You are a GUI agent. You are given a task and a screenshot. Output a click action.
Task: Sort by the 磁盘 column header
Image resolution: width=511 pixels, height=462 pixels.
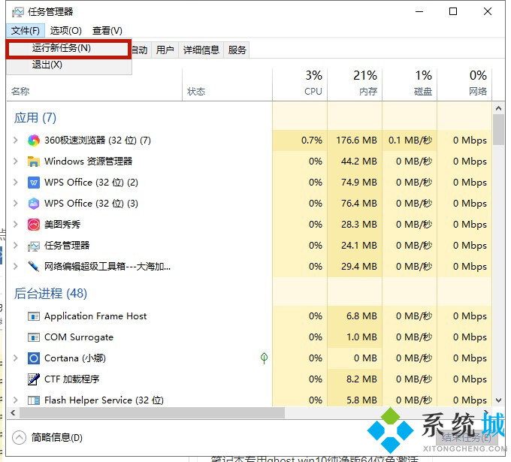point(410,84)
